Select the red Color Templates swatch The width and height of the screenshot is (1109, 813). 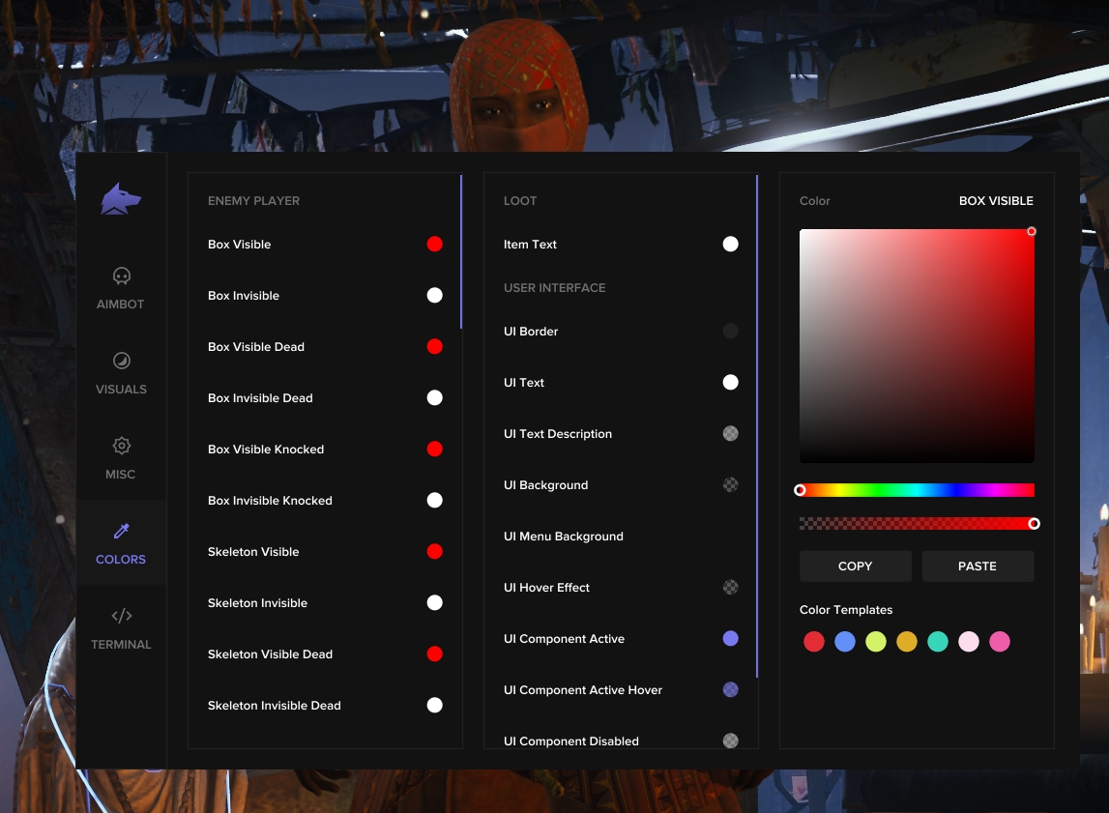[x=814, y=641]
